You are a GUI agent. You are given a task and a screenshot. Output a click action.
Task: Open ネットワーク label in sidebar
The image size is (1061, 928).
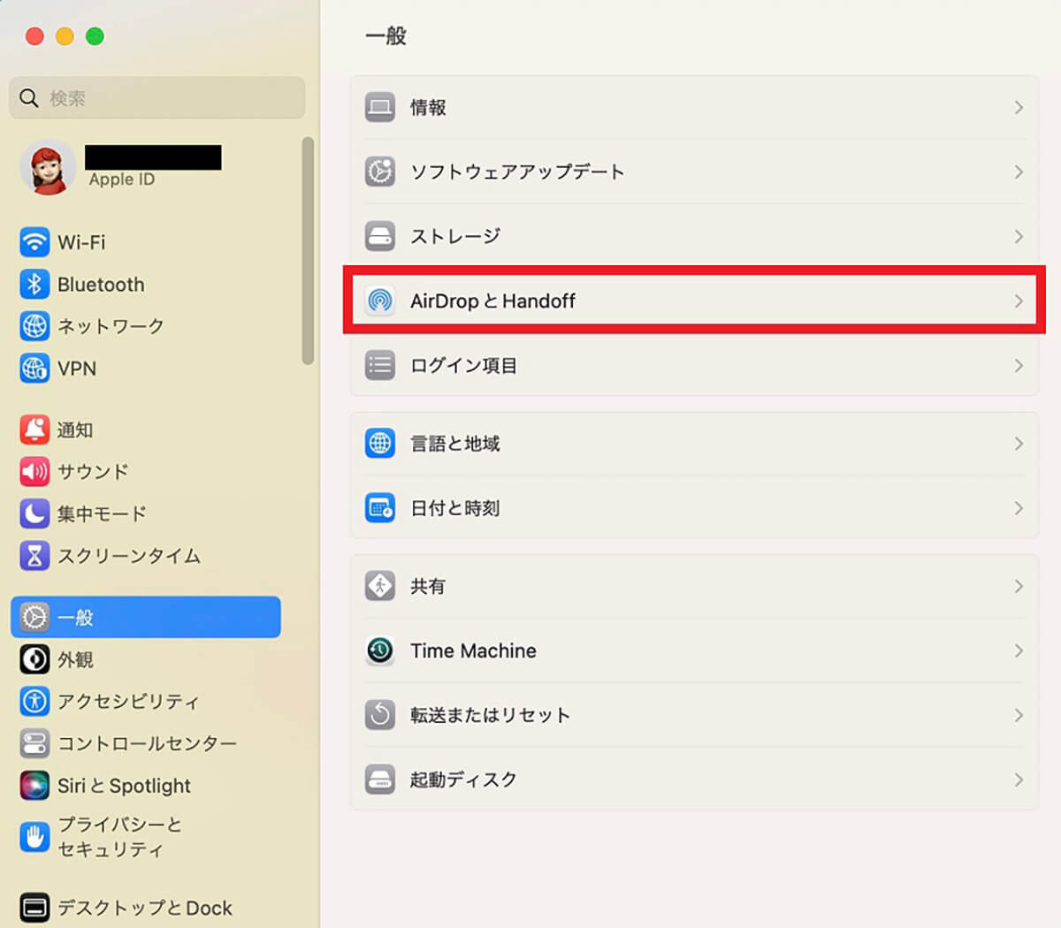111,326
